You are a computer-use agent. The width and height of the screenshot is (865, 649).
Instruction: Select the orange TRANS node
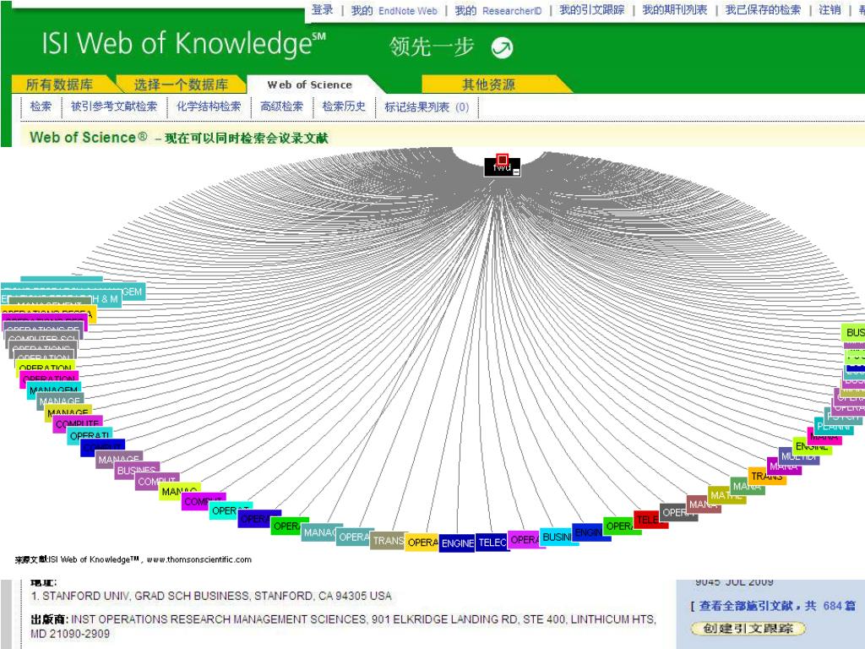[767, 476]
